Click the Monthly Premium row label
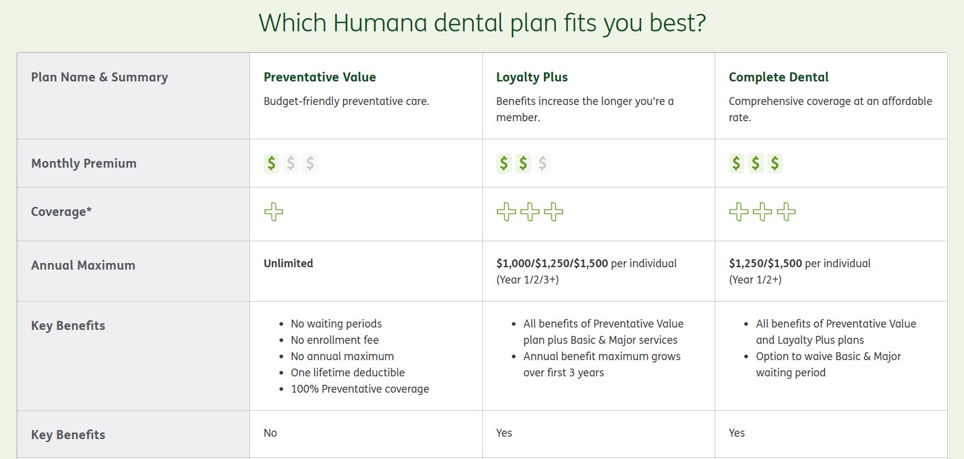Screen dimensions: 964x459 pos(84,163)
